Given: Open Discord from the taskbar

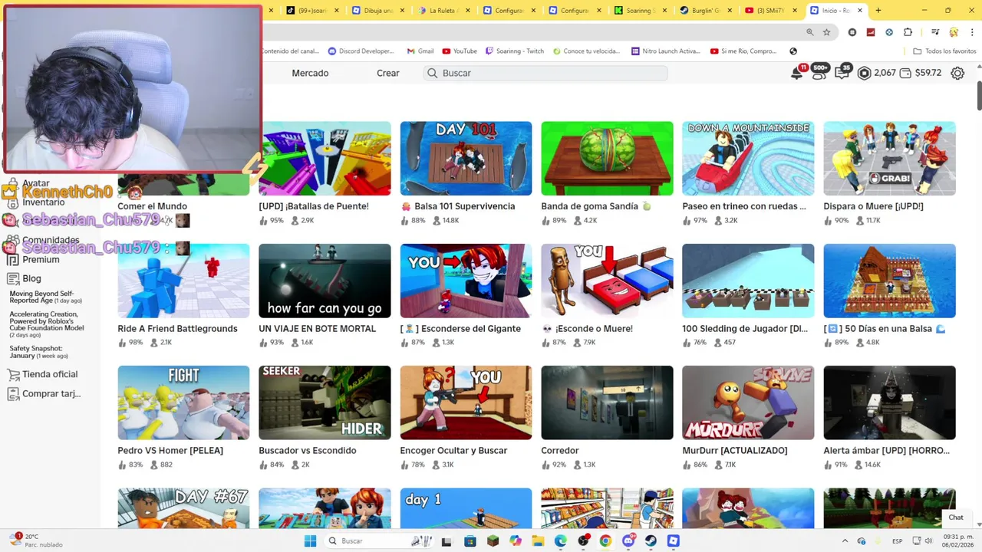Looking at the screenshot, I should tap(628, 541).
